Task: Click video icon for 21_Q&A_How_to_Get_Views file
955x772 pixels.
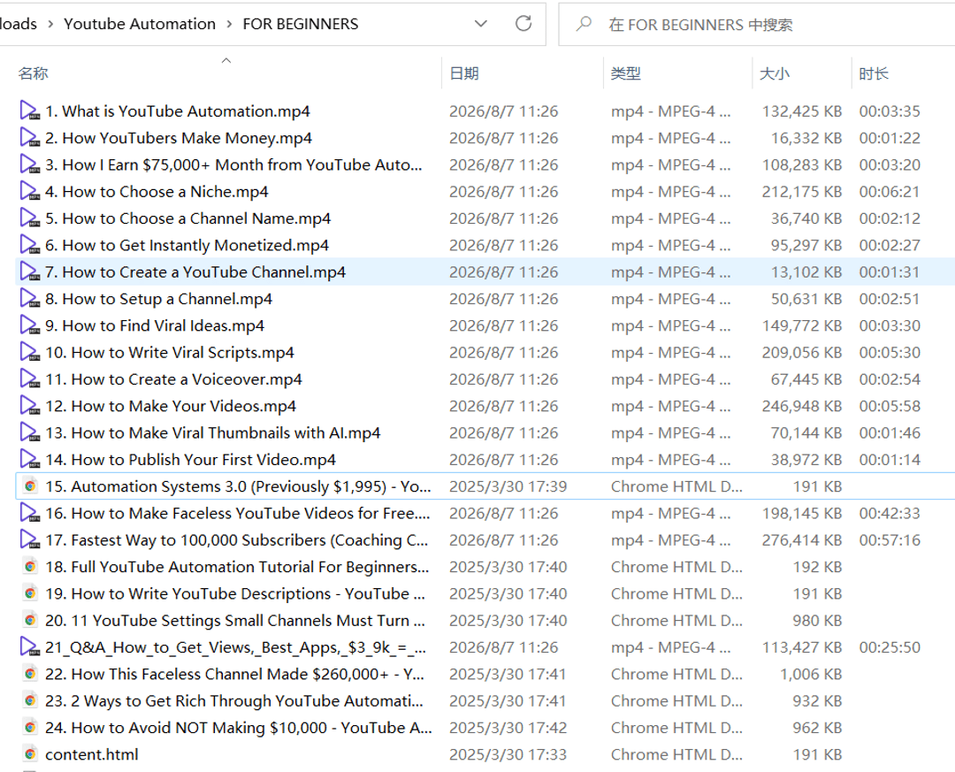Action: coord(29,647)
